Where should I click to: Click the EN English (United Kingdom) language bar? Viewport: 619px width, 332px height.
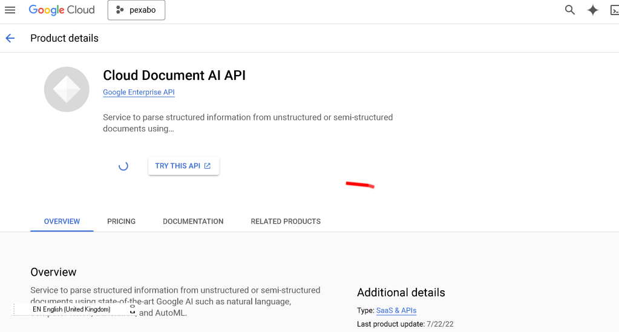(x=74, y=309)
